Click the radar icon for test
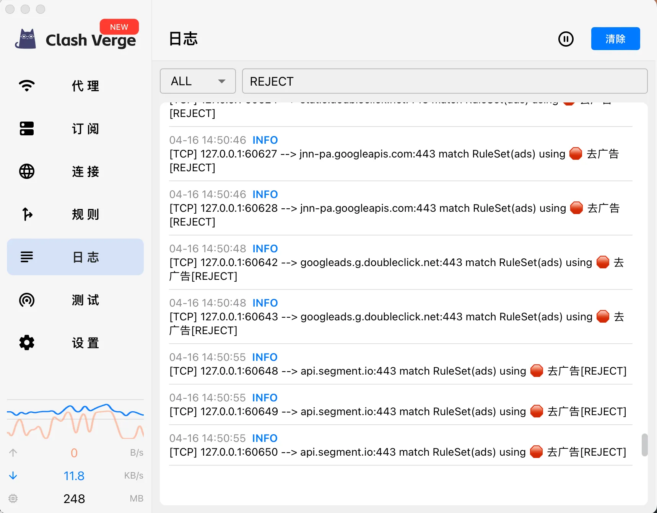Viewport: 657px width, 513px height. click(27, 300)
